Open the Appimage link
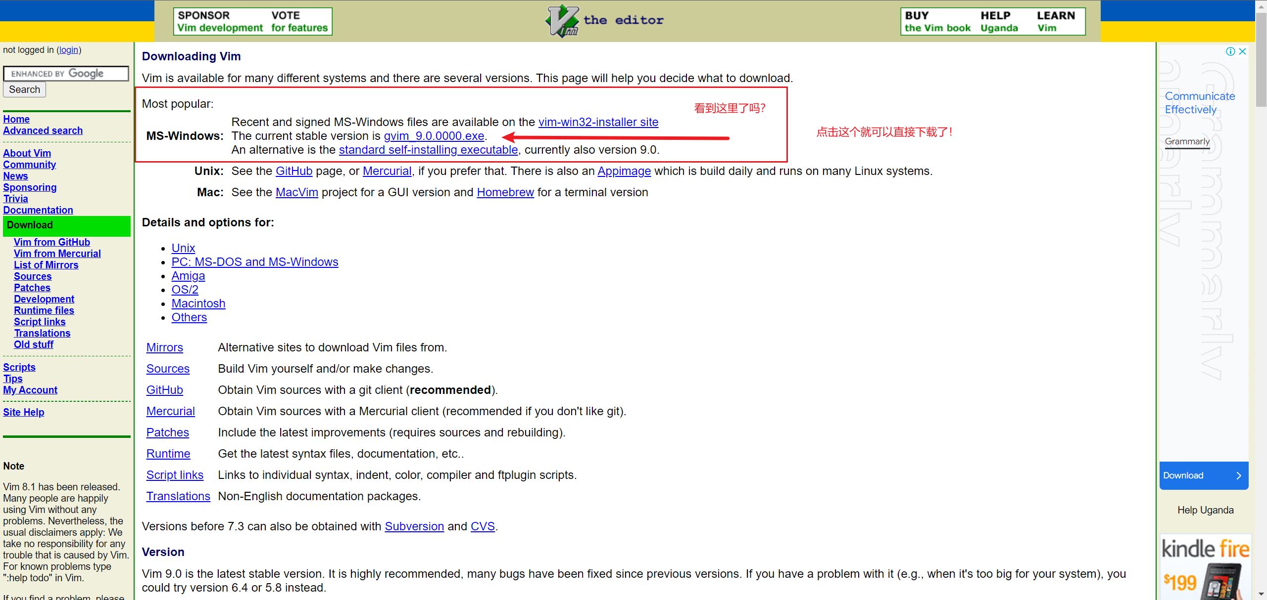 [624, 171]
